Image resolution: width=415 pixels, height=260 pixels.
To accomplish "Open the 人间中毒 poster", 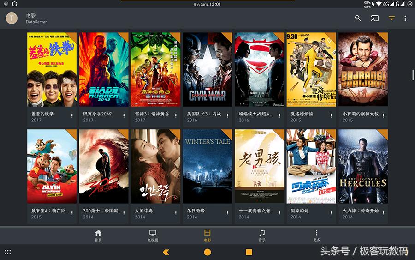I will pos(156,166).
